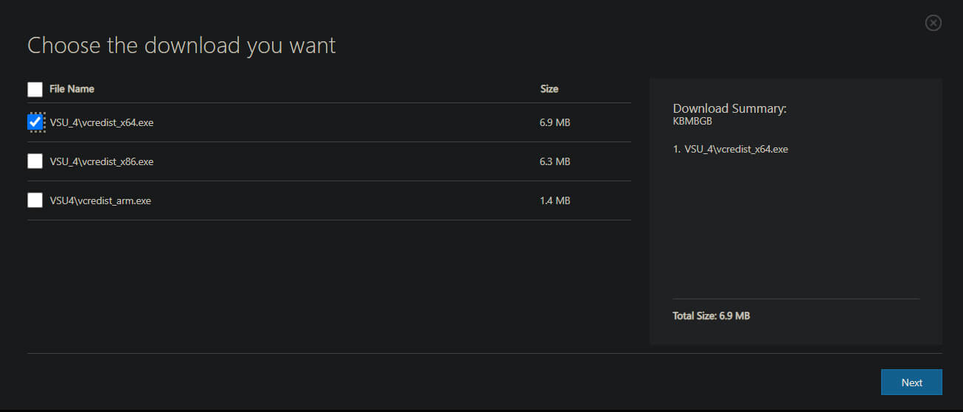Viewport: 963px width, 412px height.
Task: Click the 6.9 MB size in x64 row
Action: pyautogui.click(x=554, y=122)
